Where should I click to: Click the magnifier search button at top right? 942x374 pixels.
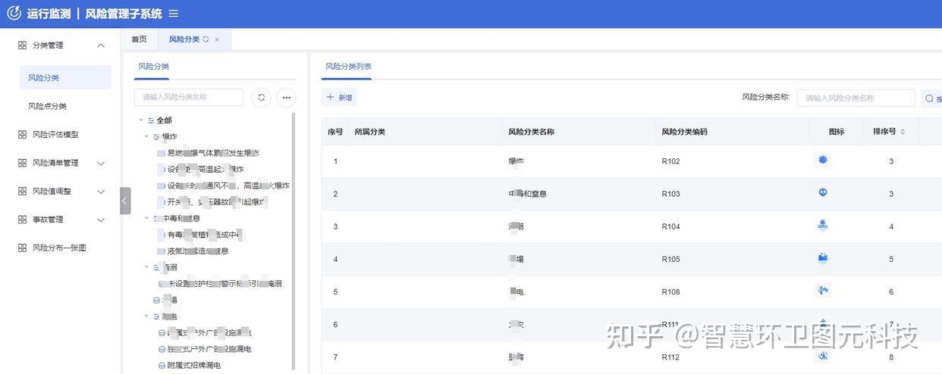(x=930, y=98)
